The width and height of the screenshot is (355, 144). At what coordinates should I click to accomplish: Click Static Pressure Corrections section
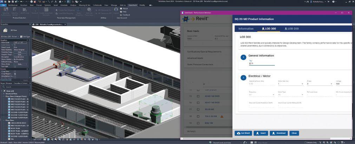point(200,64)
